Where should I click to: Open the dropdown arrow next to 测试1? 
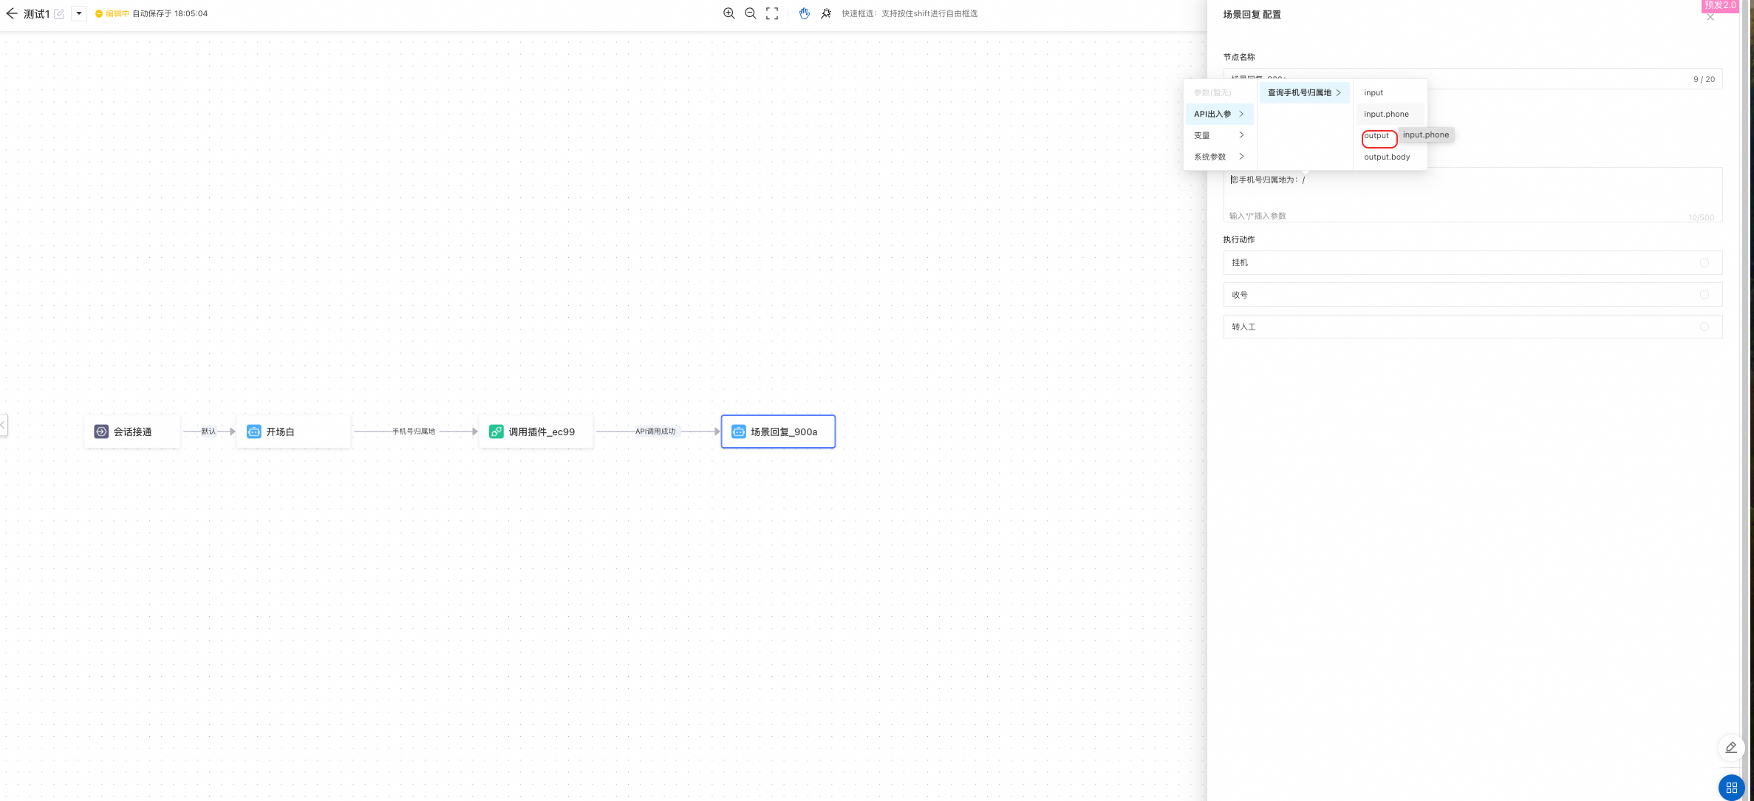pos(79,13)
